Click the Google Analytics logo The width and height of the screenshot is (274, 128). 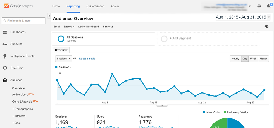click(18, 6)
